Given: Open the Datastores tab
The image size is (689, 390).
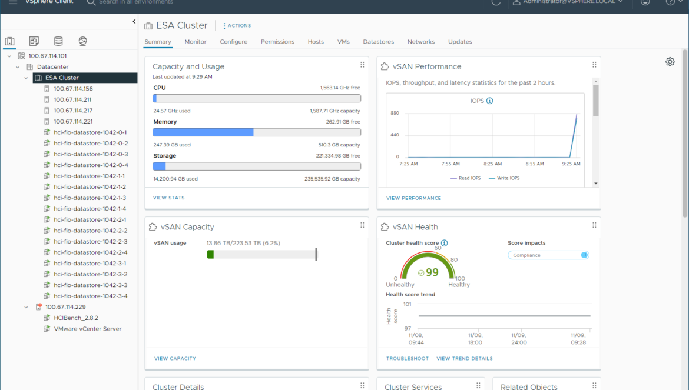Looking at the screenshot, I should point(378,42).
